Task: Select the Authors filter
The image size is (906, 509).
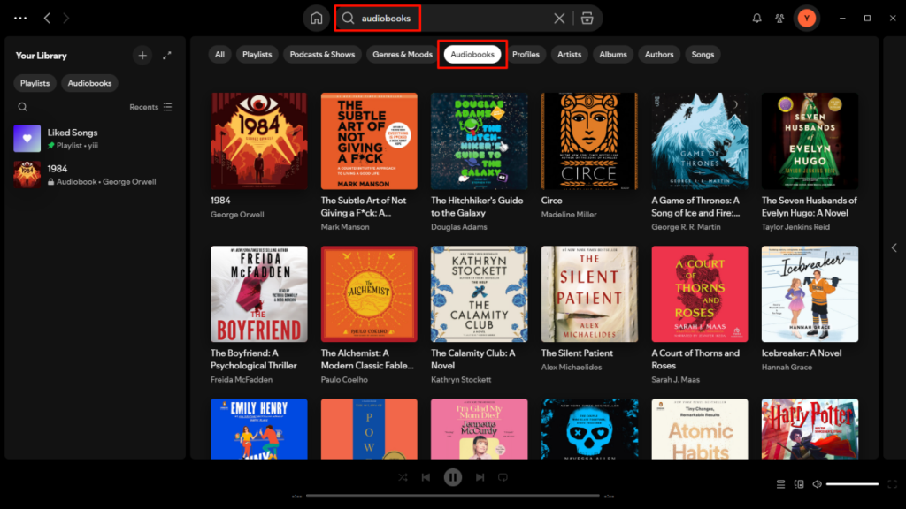Action: click(x=659, y=54)
